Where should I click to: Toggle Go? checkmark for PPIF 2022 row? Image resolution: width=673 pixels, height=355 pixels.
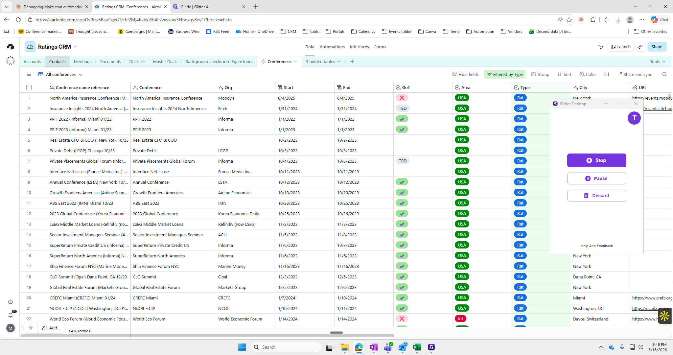tap(402, 119)
